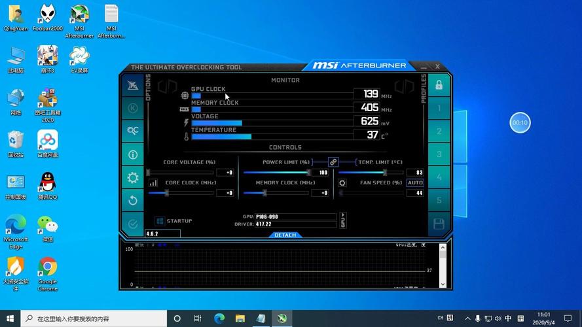This screenshot has width=582, height=327.
Task: Select profile slot 1
Action: point(439,109)
